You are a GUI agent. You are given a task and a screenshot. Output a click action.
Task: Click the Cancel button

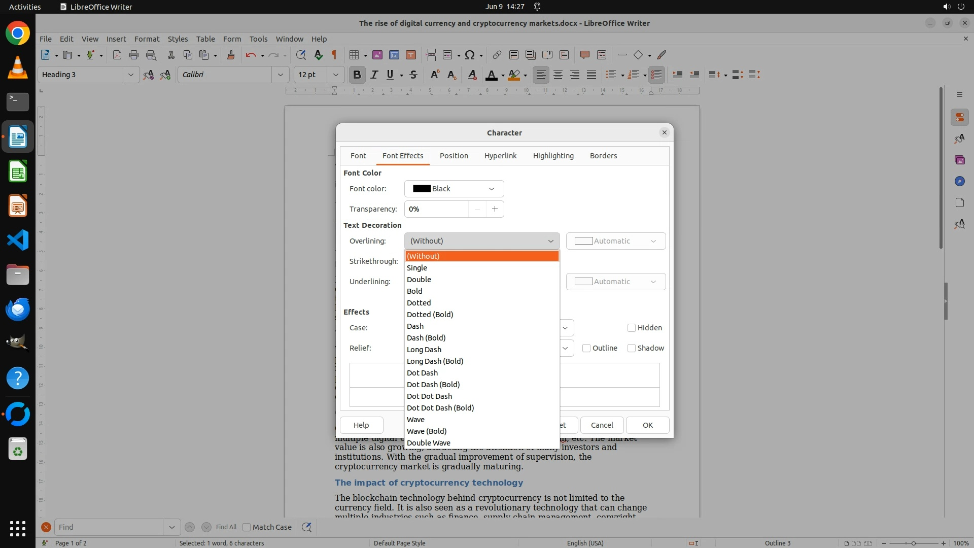click(602, 425)
